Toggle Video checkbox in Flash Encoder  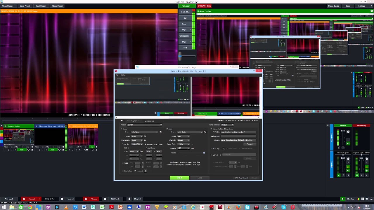click(122, 129)
